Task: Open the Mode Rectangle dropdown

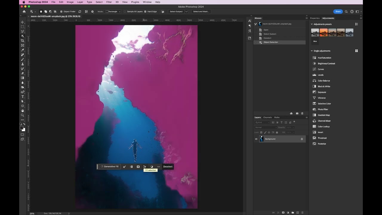Action: click(113, 12)
